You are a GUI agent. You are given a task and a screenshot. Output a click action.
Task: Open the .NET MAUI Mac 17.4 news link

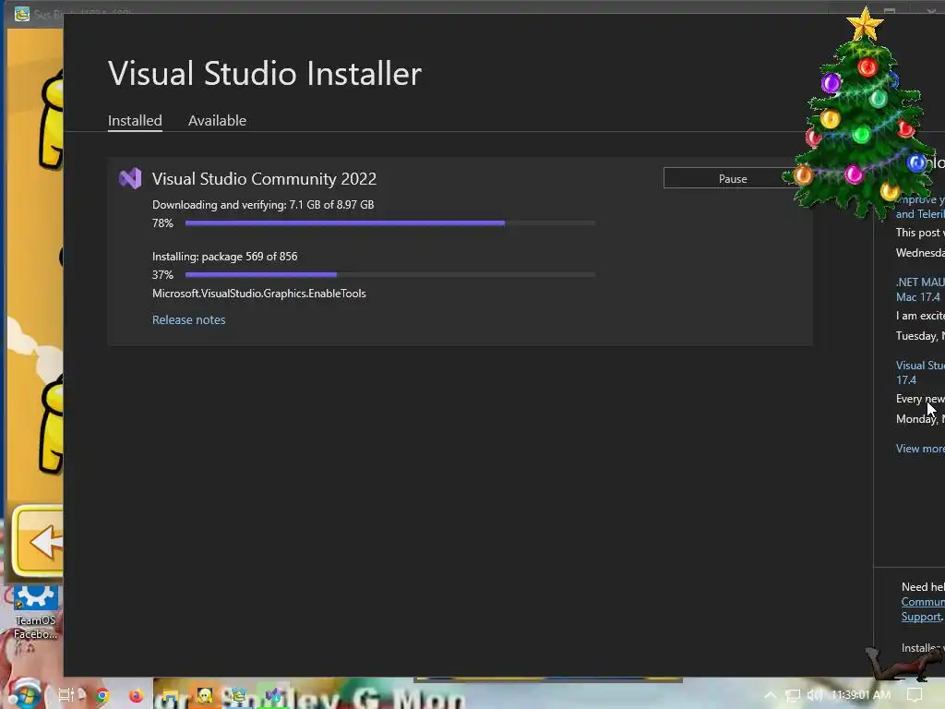pos(920,289)
